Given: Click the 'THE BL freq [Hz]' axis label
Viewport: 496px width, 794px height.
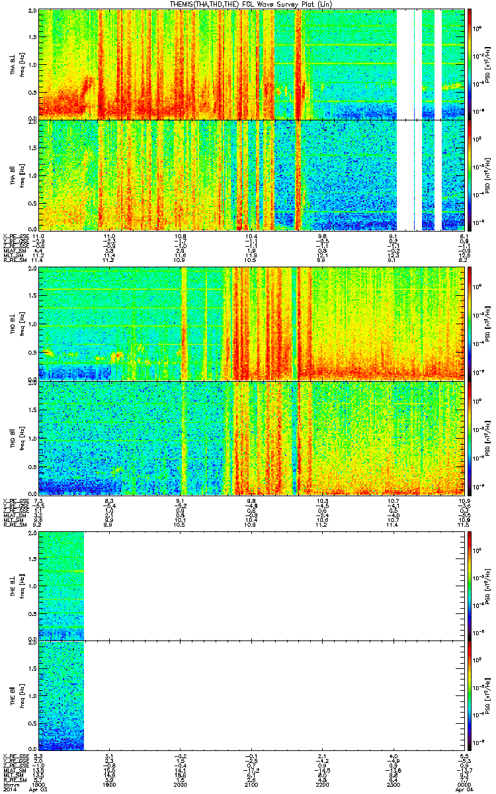Looking at the screenshot, I should pos(18,586).
